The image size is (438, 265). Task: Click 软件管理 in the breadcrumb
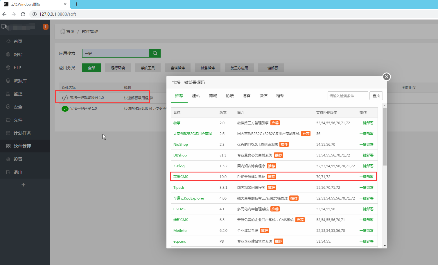point(90,31)
